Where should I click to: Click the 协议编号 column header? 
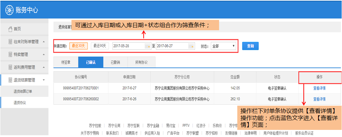(x=81, y=77)
